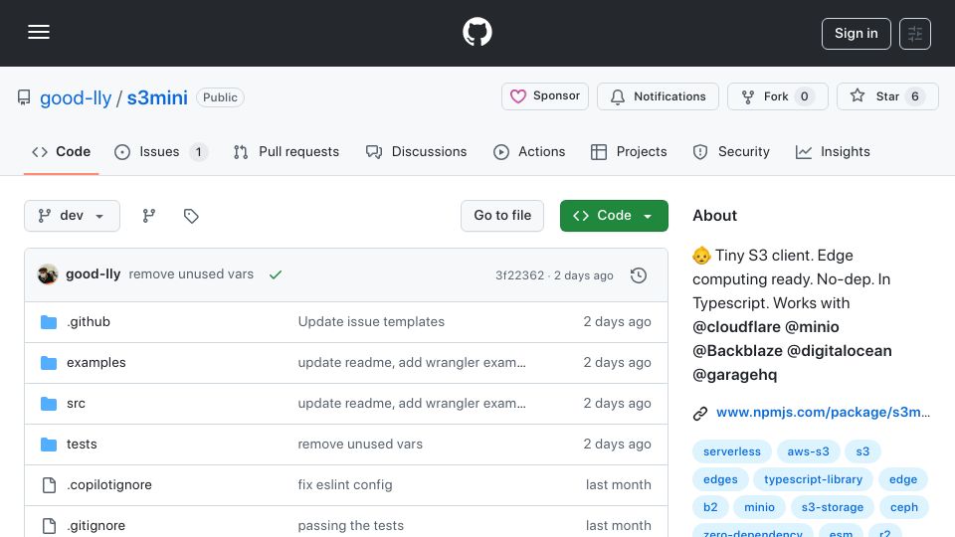Viewport: 955px width, 537px height.
Task: Open the @minio mention
Action: (x=812, y=327)
